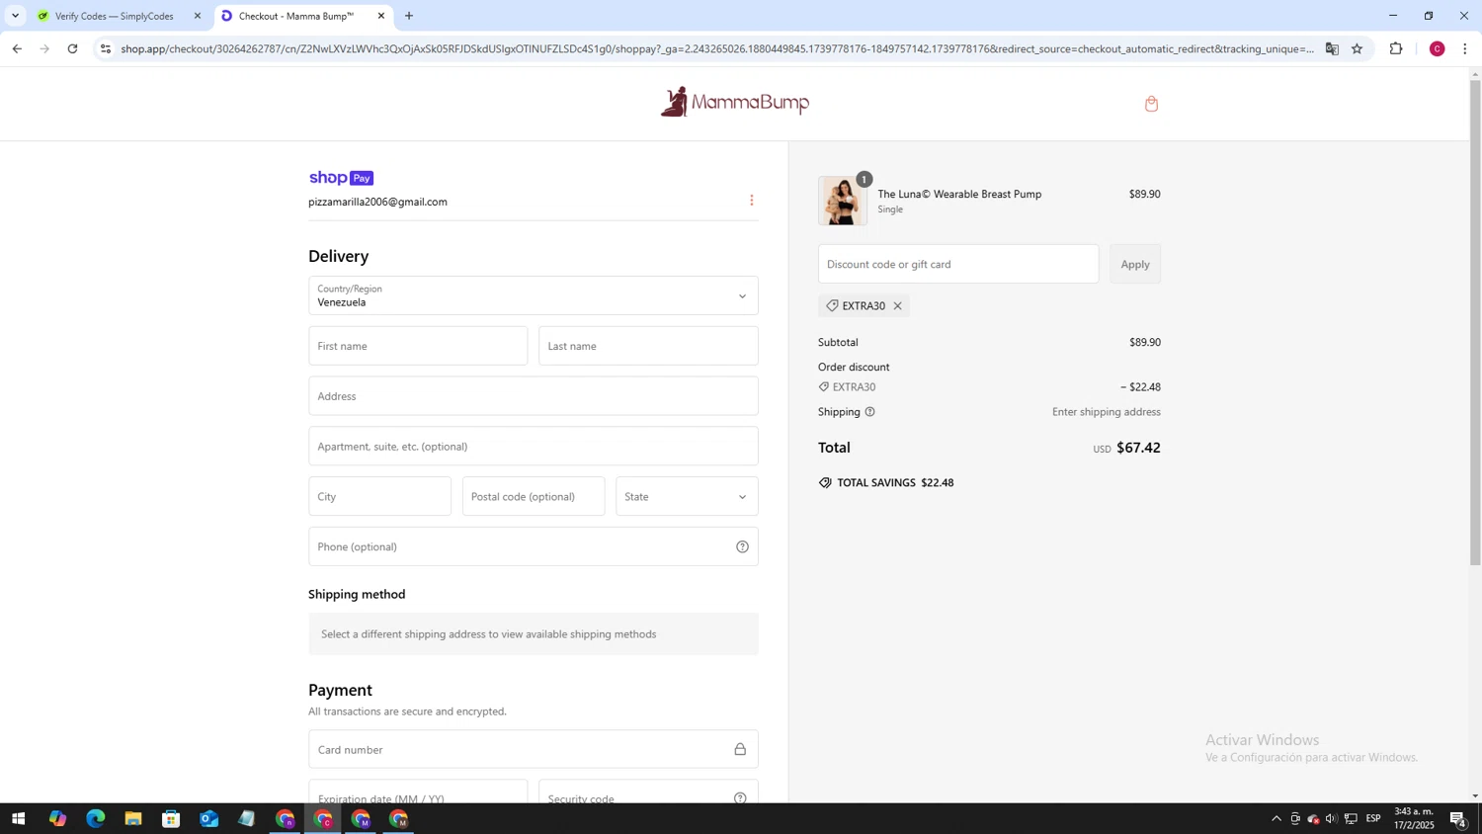Switch to the Verify Codes SimplyCodes tab
This screenshot has height=834, width=1482.
(114, 16)
